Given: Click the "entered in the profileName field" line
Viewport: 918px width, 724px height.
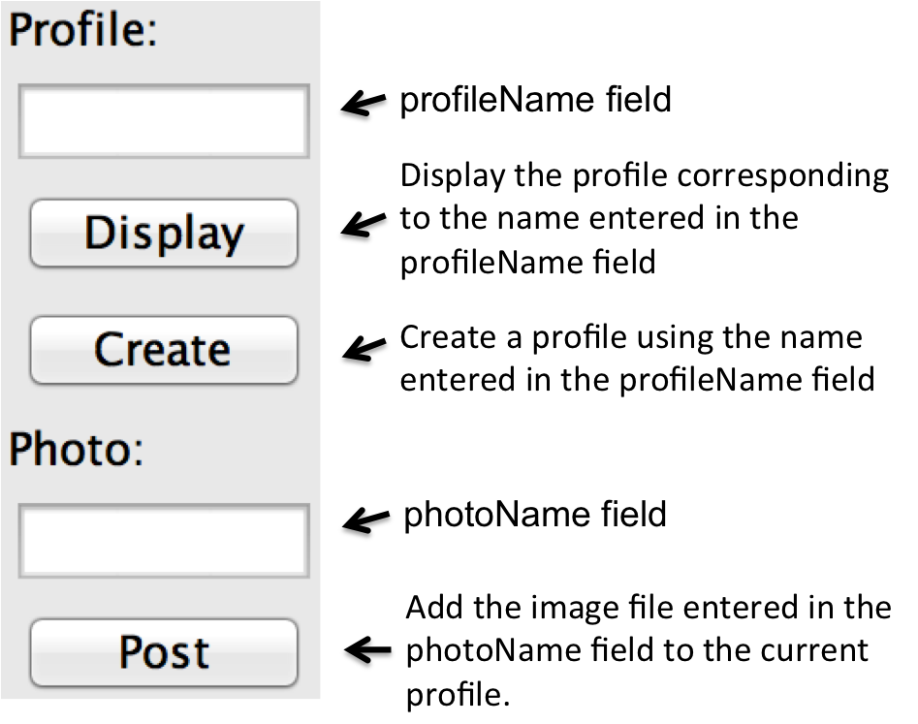Looking at the screenshot, I should tap(637, 379).
